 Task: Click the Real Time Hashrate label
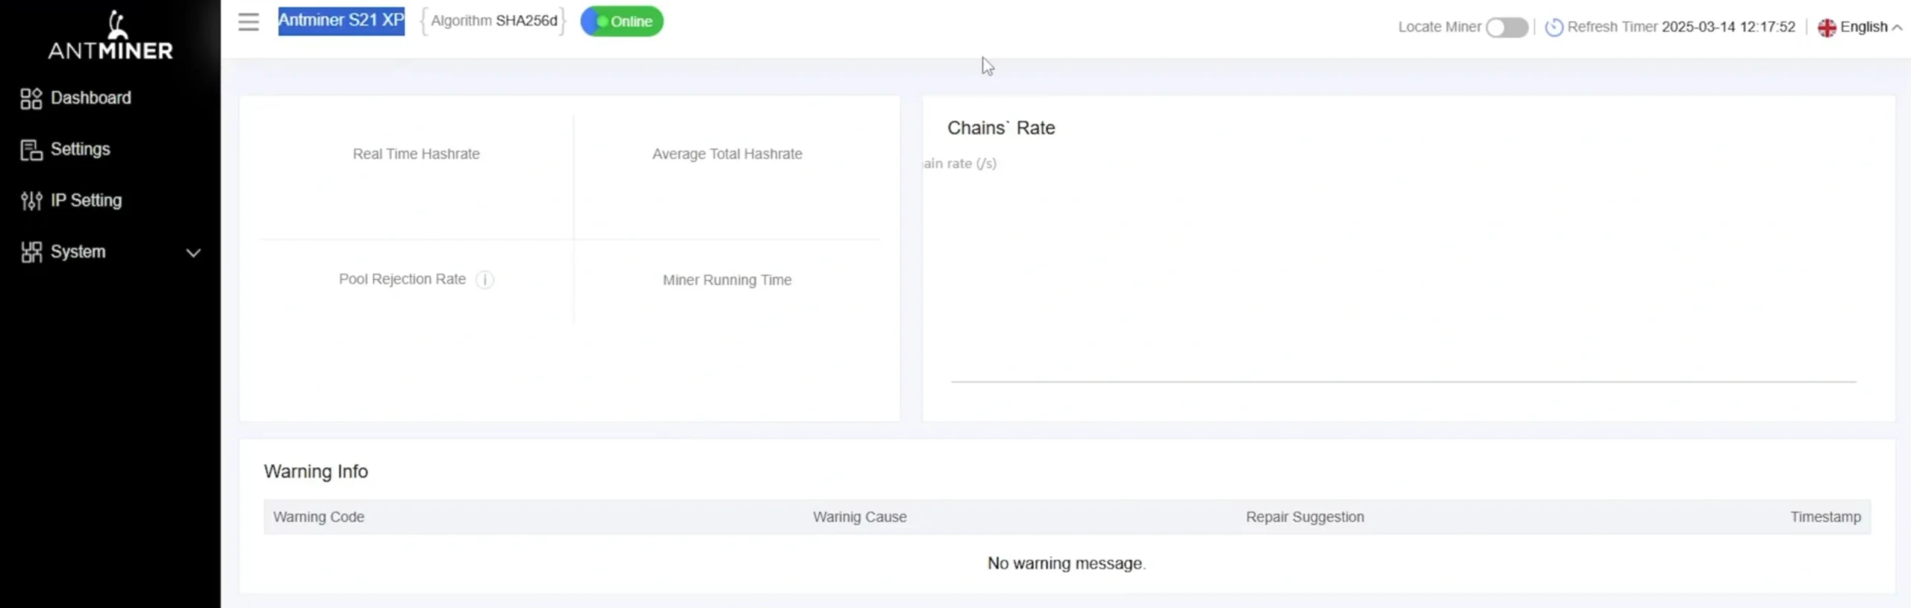click(x=417, y=154)
